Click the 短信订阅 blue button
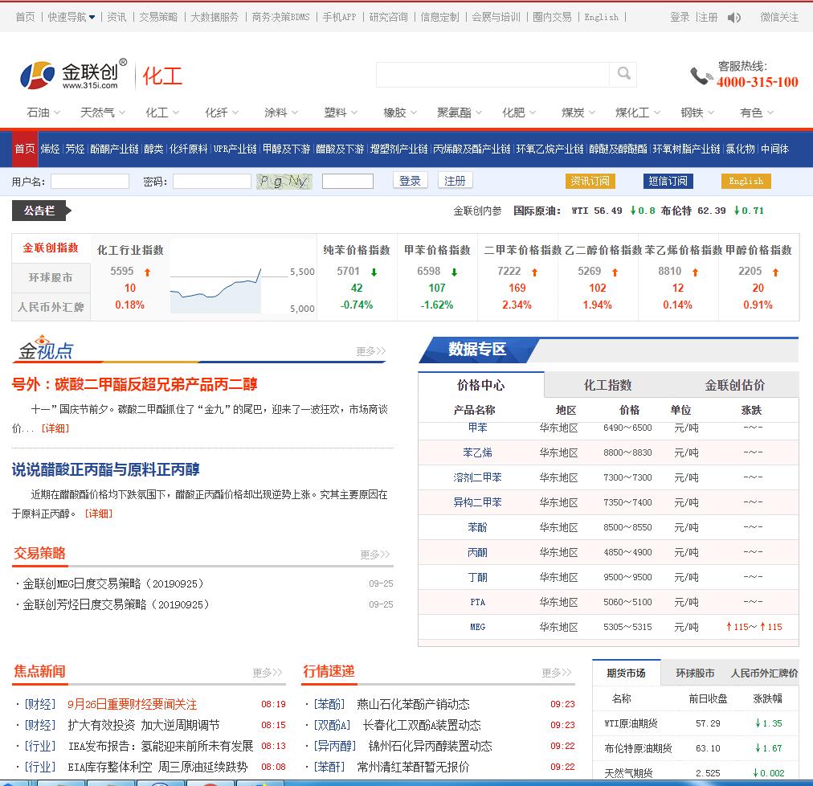Viewport: 813px width, 786px height. click(668, 181)
